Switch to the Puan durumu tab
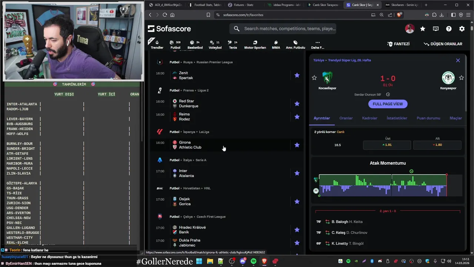 pos(428,118)
